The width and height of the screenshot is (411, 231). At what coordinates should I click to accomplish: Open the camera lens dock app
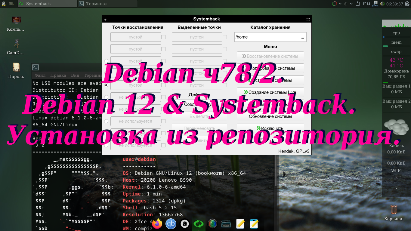(x=212, y=224)
